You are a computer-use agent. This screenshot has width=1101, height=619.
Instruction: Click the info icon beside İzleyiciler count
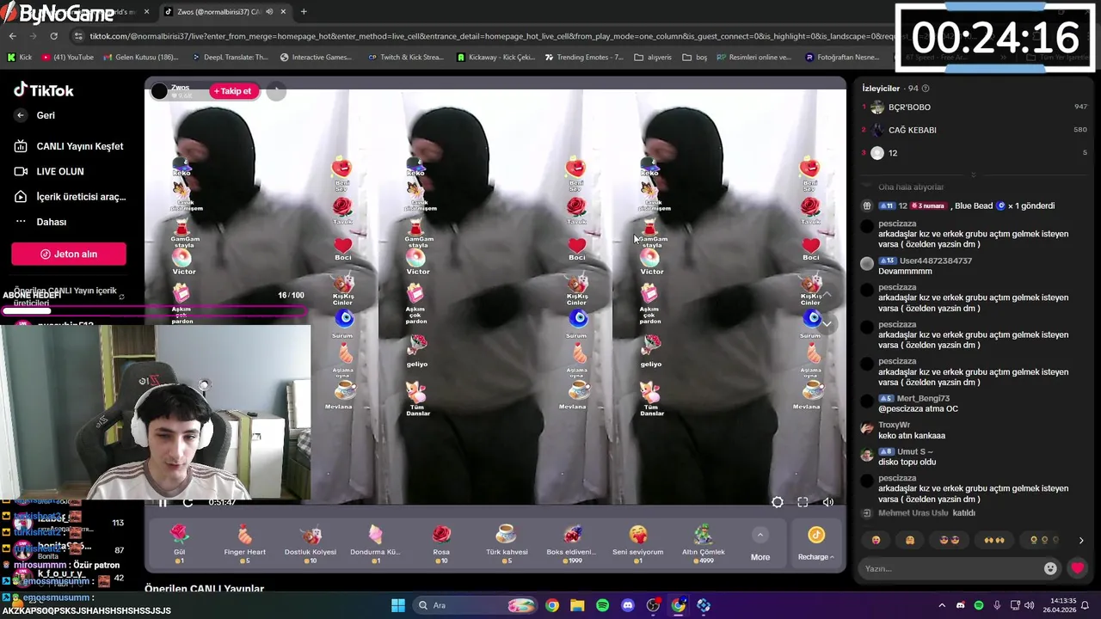click(x=926, y=89)
